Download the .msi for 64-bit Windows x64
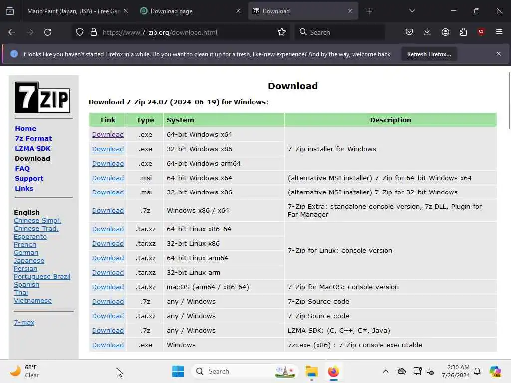This screenshot has width=511, height=383. pyautogui.click(x=108, y=178)
